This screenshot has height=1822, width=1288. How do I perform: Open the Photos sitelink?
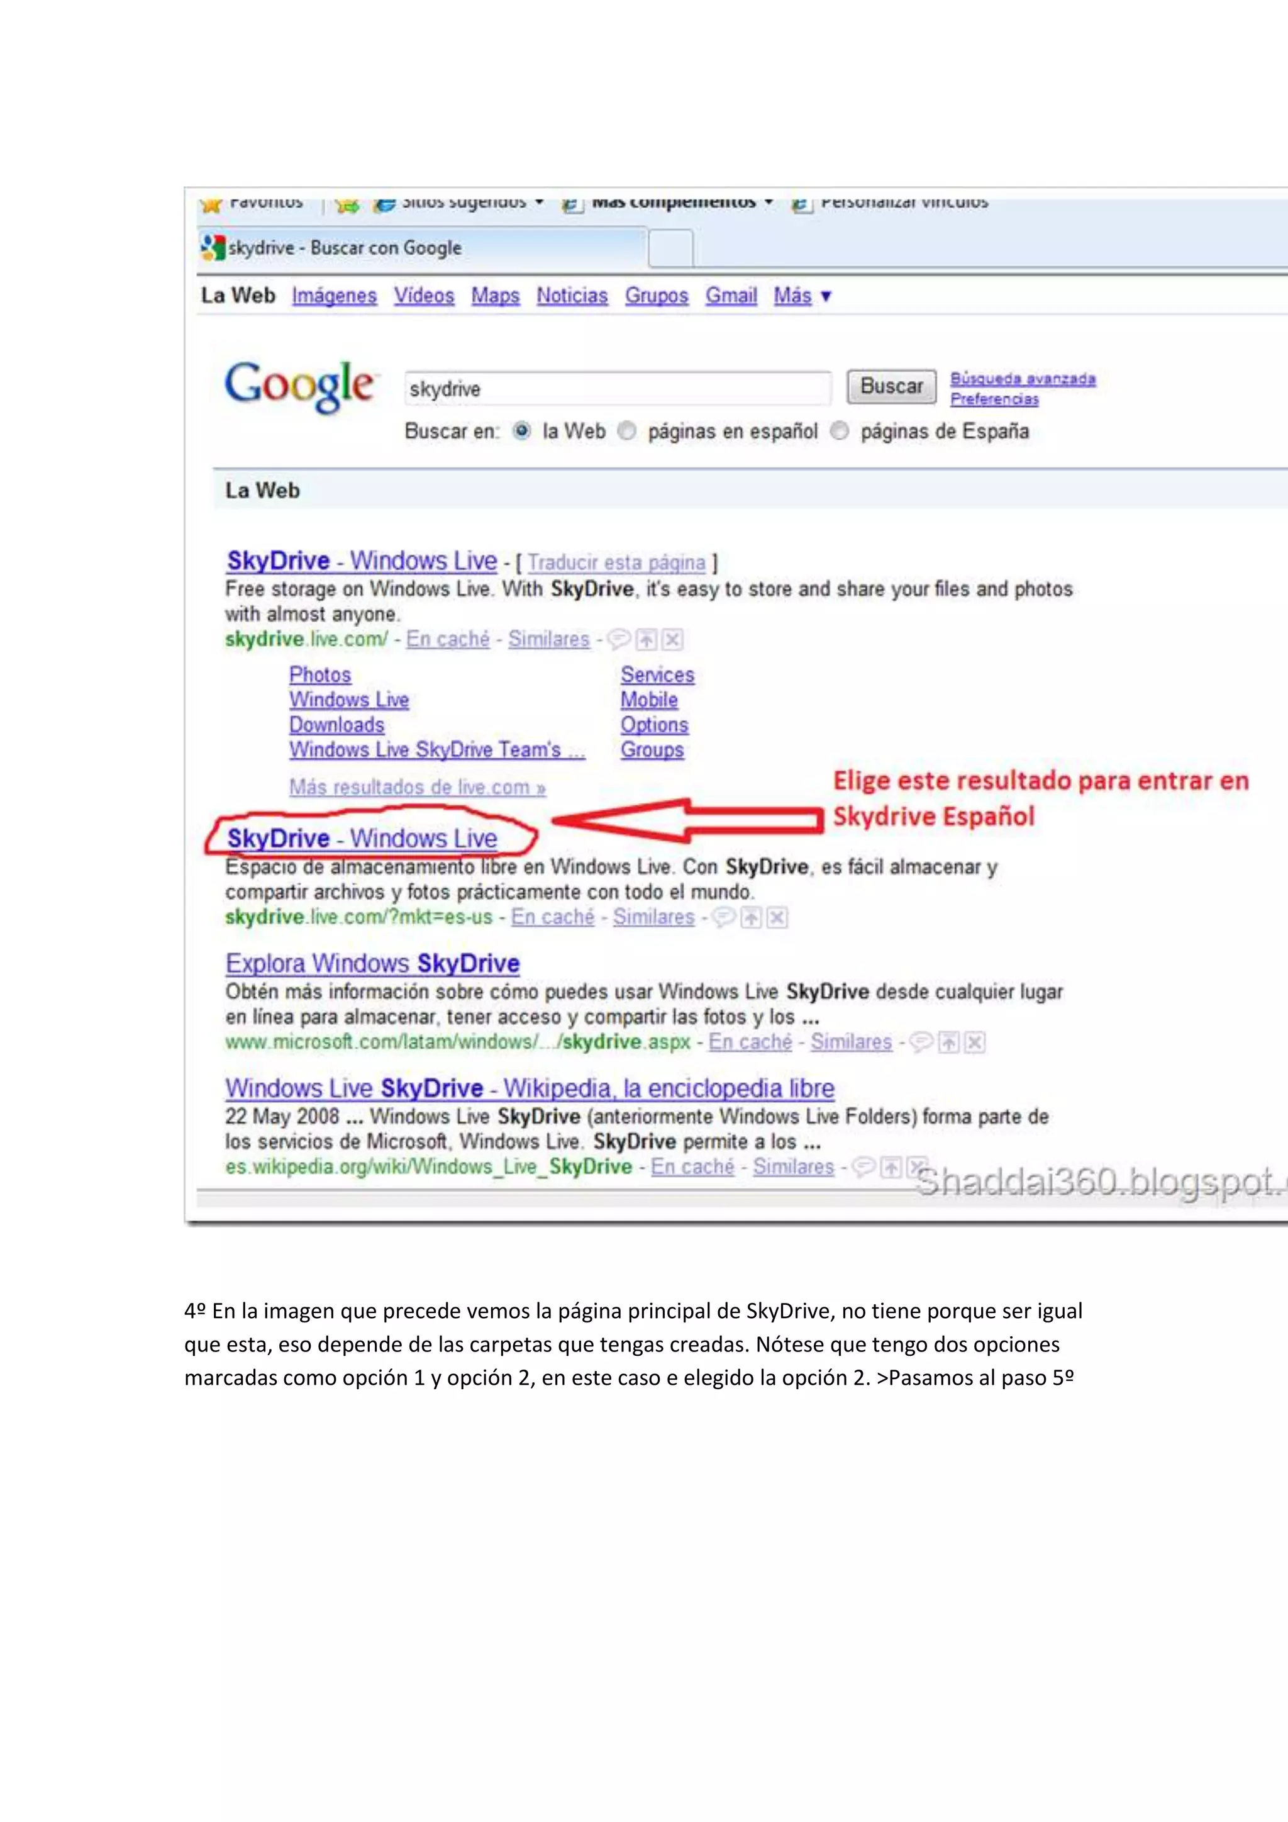pos(319,675)
